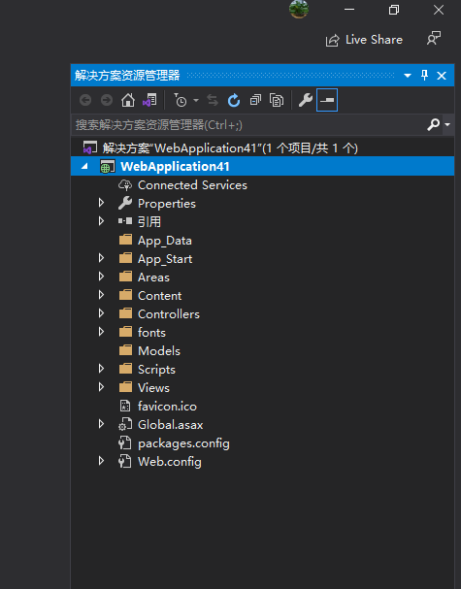Select Connected Services item
Image resolution: width=461 pixels, height=589 pixels.
pos(192,184)
